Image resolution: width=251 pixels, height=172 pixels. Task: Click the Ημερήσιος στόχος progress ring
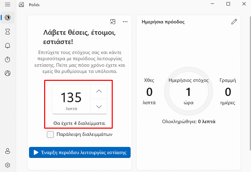point(189,91)
